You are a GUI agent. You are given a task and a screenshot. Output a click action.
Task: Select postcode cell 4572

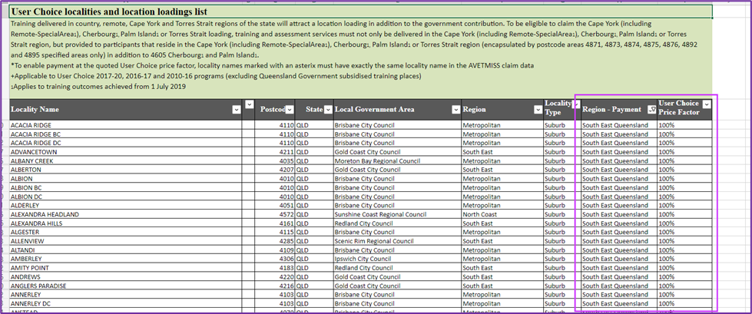tap(275, 214)
